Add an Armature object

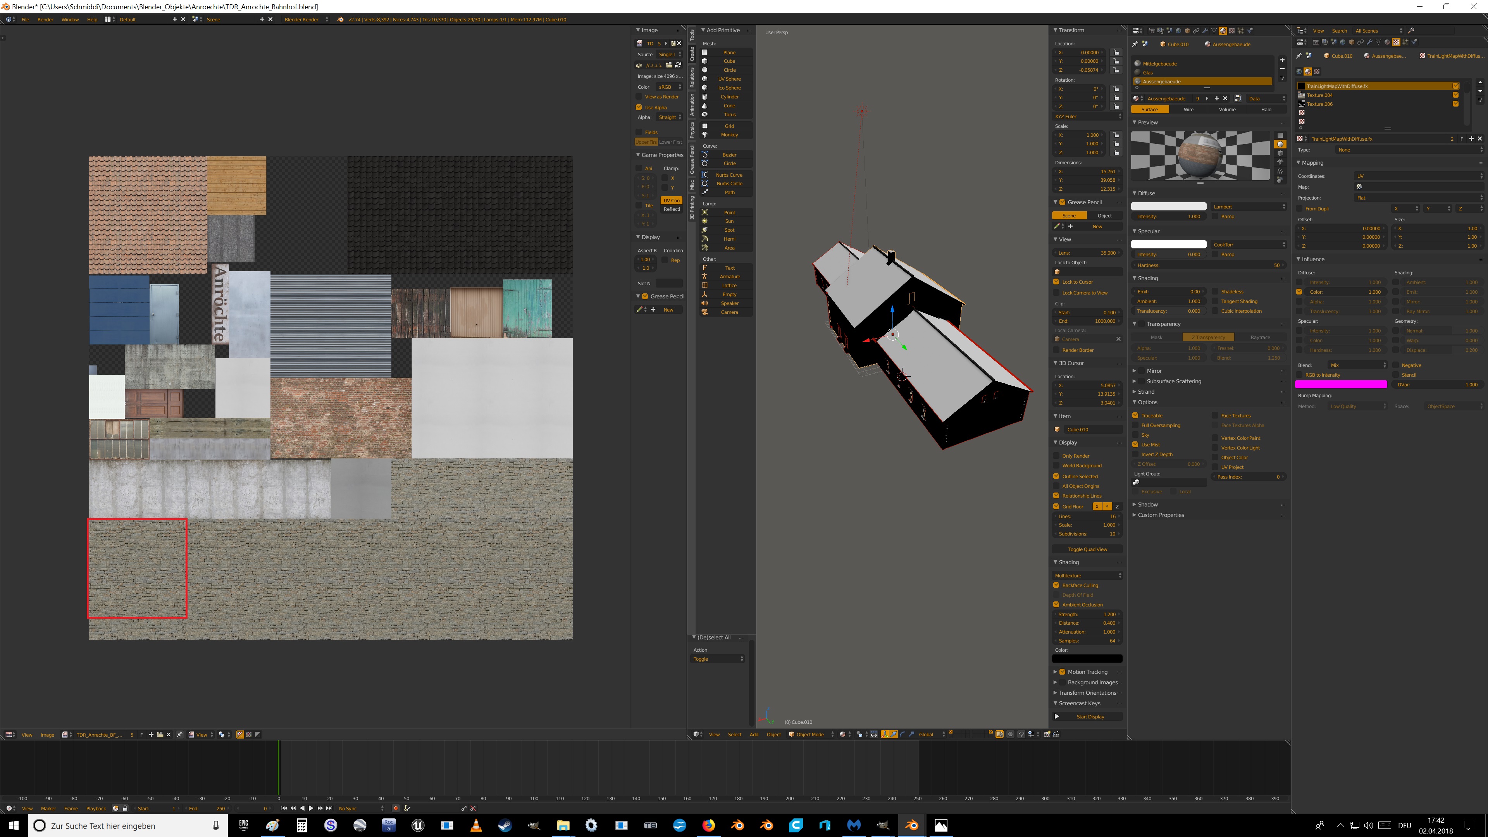(729, 277)
